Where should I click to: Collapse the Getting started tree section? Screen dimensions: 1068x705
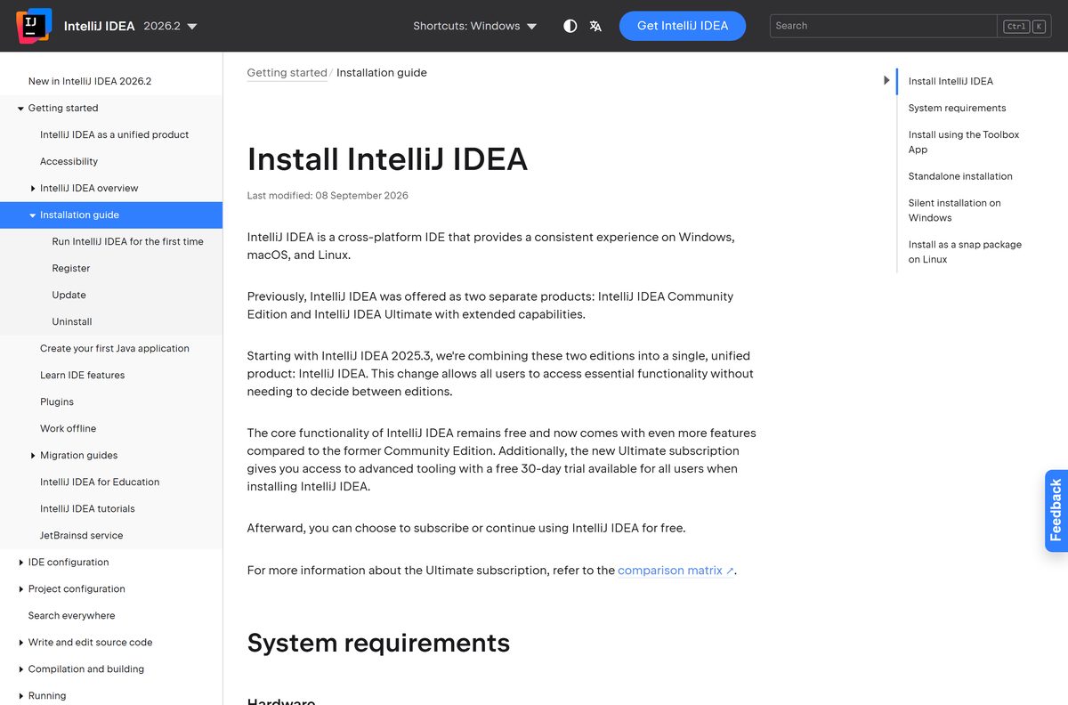20,109
